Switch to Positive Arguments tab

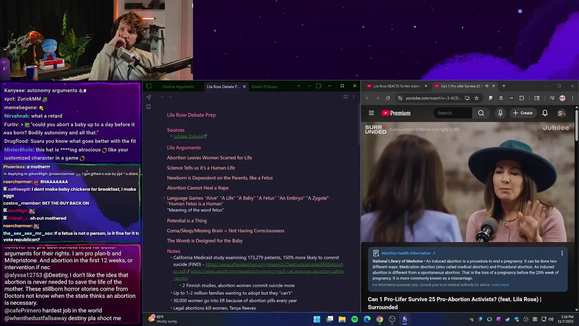[178, 86]
